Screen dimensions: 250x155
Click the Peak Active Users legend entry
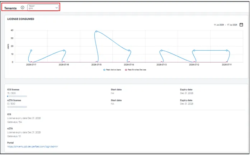[112, 70]
